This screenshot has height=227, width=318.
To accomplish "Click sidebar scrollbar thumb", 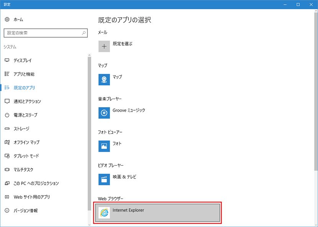I will (x=89, y=134).
